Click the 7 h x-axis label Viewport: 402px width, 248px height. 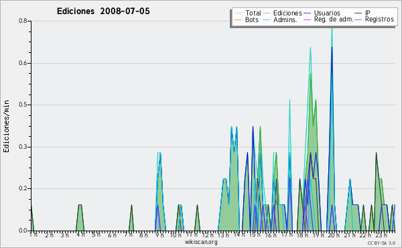pos(128,235)
